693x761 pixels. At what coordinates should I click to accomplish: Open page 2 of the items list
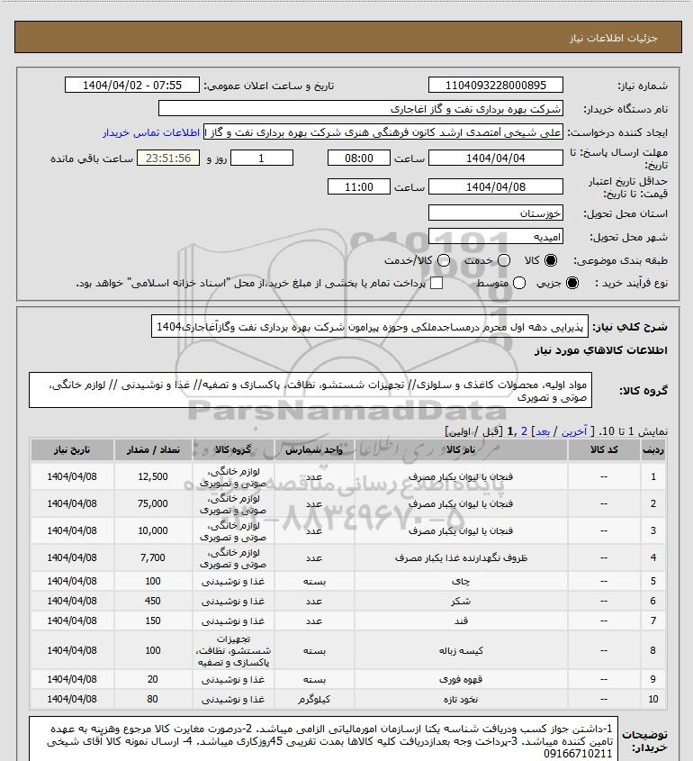(524, 431)
